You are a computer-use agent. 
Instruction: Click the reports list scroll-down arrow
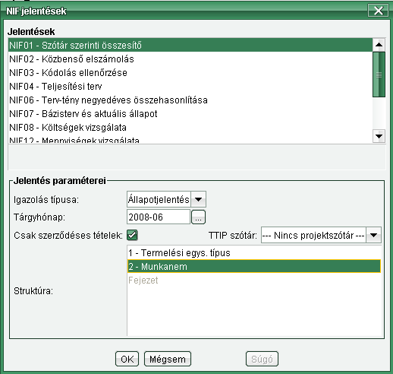(379, 136)
